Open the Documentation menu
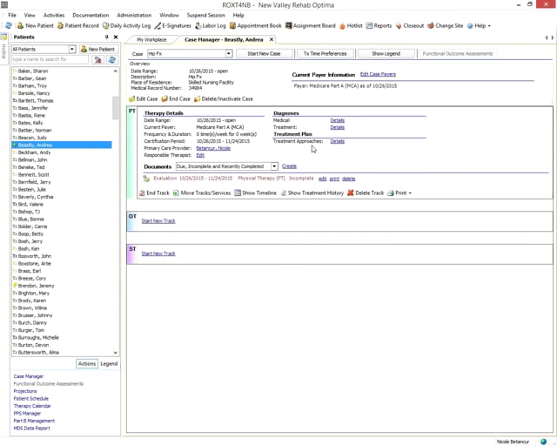This screenshot has width=557, height=446. (x=91, y=15)
